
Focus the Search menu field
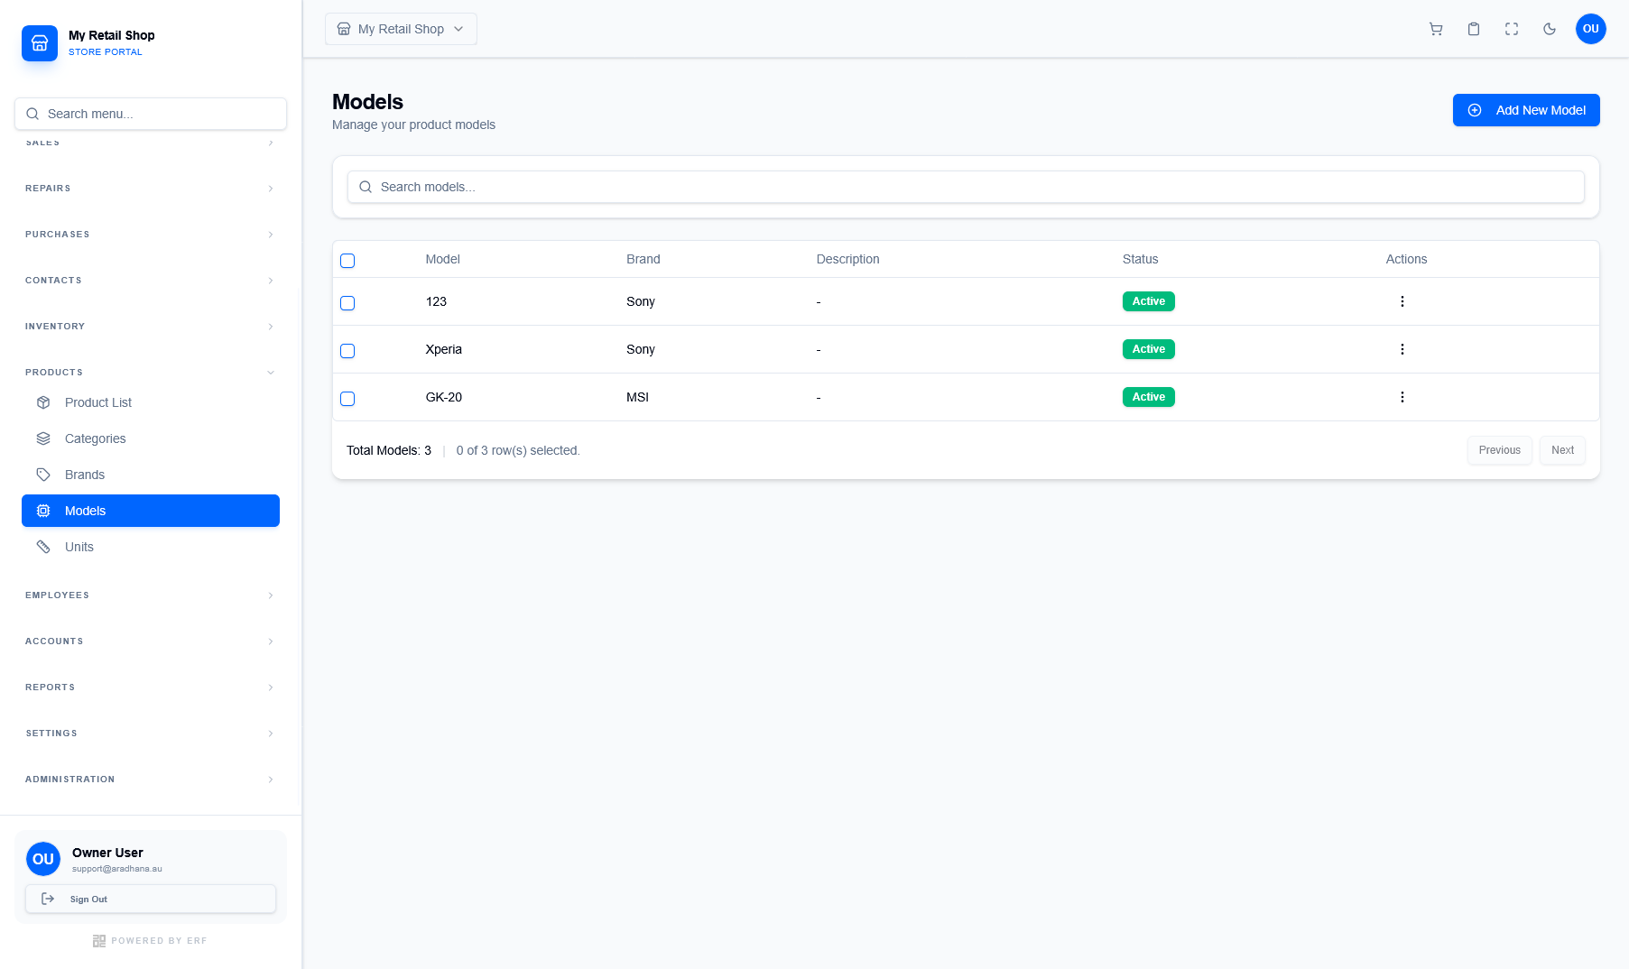coord(151,114)
